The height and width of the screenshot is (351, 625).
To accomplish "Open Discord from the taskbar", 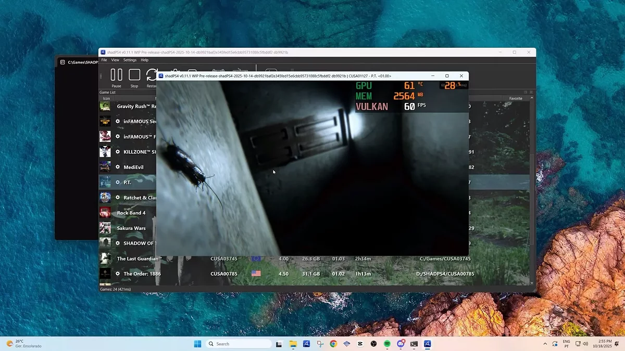I will (x=401, y=344).
